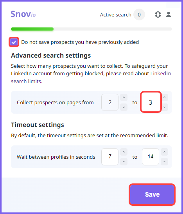This screenshot has width=183, height=214.
Task: Click the Active search counter badge
Action: [139, 15]
